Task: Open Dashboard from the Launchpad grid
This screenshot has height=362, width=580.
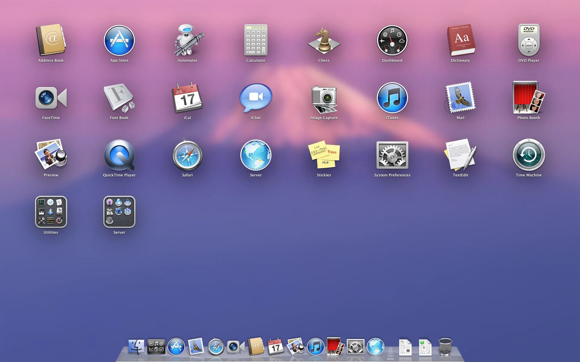Action: 392,40
